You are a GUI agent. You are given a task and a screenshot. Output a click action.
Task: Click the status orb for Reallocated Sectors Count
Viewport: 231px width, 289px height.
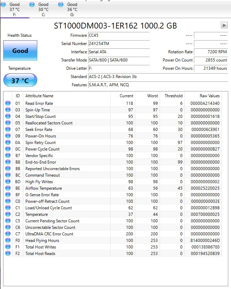[8, 123]
